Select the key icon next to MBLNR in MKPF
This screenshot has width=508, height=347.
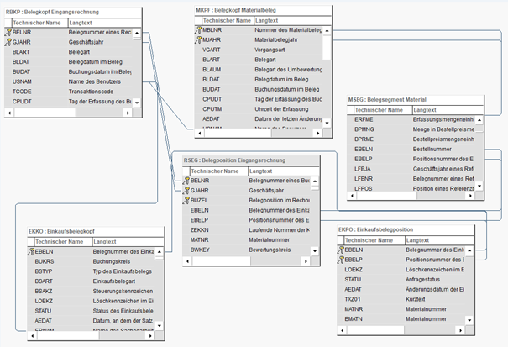pyautogui.click(x=198, y=29)
